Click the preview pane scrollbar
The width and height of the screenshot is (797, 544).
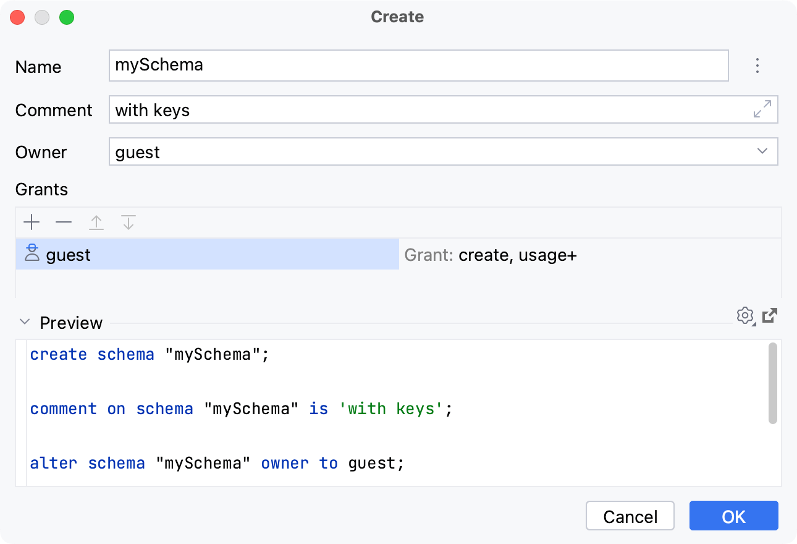(773, 383)
